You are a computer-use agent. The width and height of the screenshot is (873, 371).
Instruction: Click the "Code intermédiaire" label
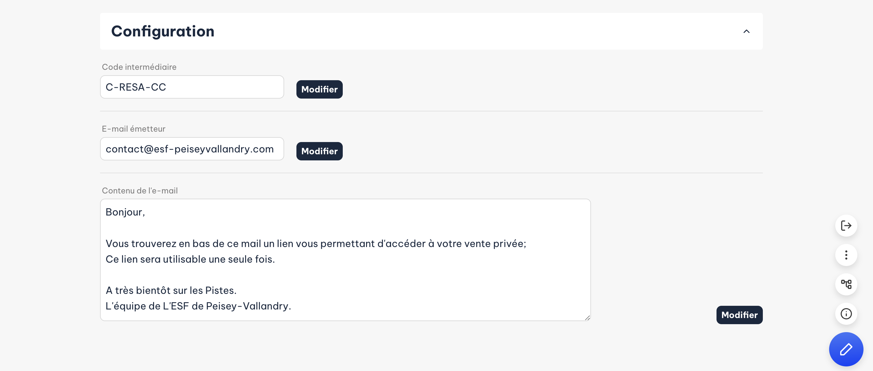click(x=139, y=67)
